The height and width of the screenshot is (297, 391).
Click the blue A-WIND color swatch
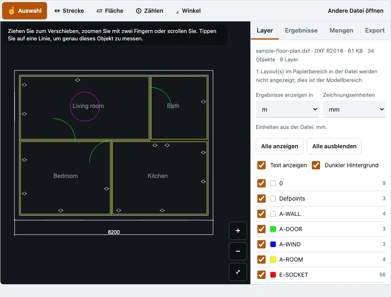273,244
